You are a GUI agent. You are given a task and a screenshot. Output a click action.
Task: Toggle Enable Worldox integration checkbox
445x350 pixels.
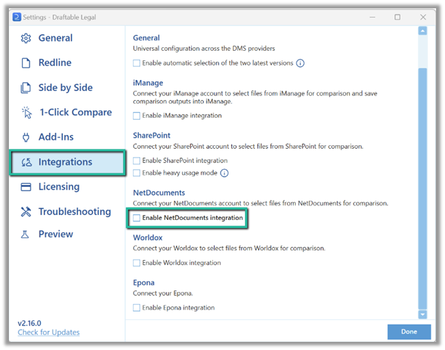pos(136,263)
